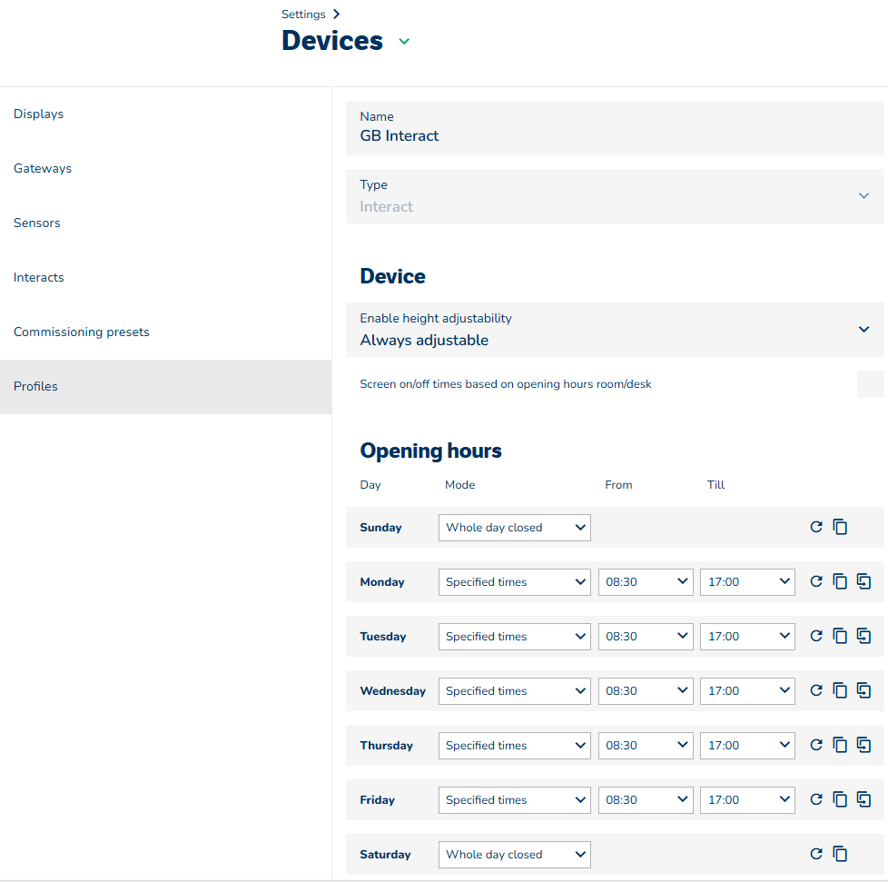Screen dimensions: 888x882
Task: Go to Commissioning presets in the sidebar
Action: pyautogui.click(x=82, y=332)
